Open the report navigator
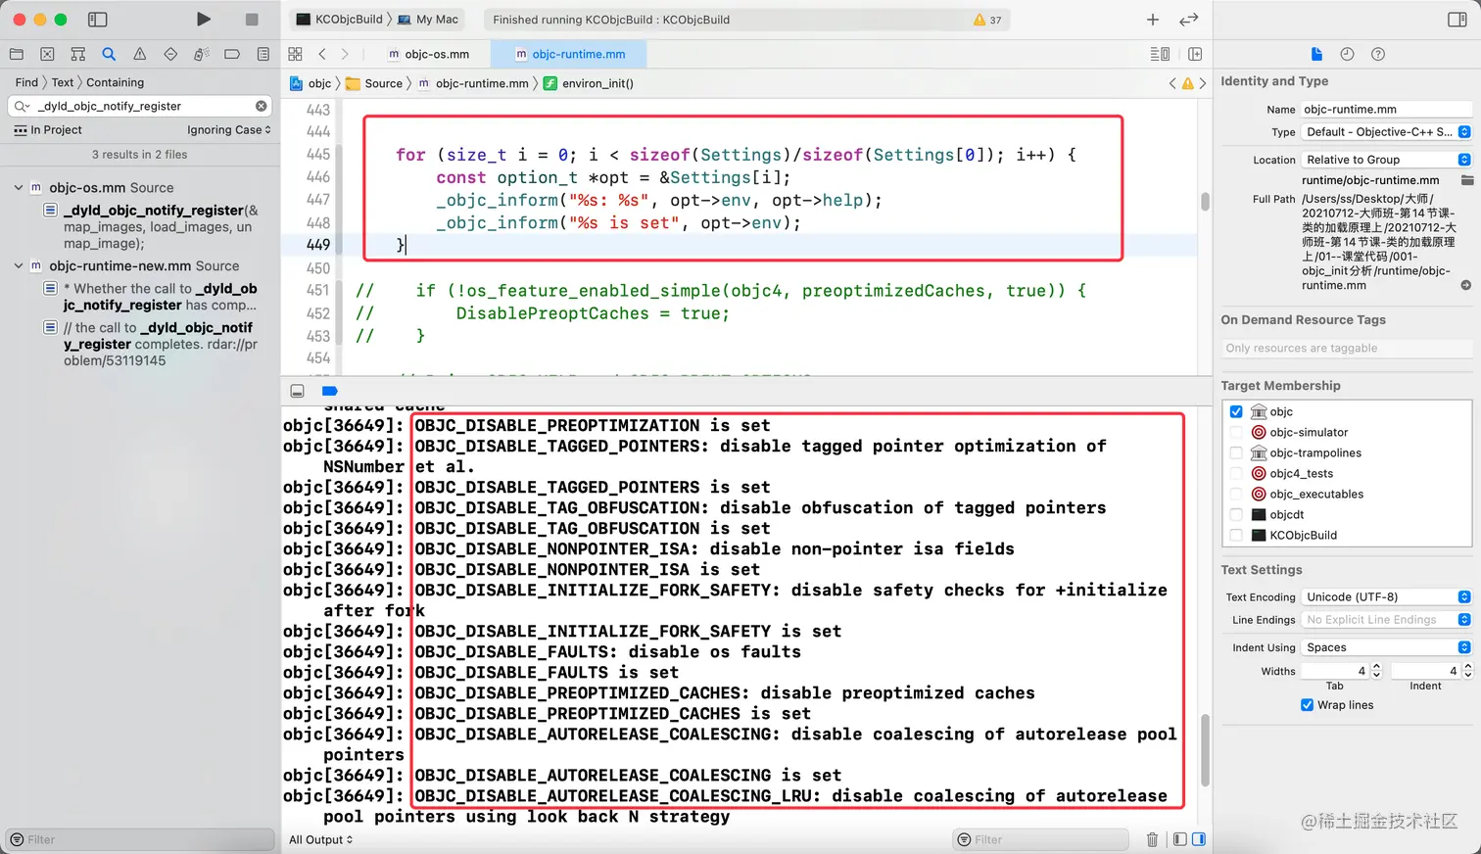 coord(263,55)
